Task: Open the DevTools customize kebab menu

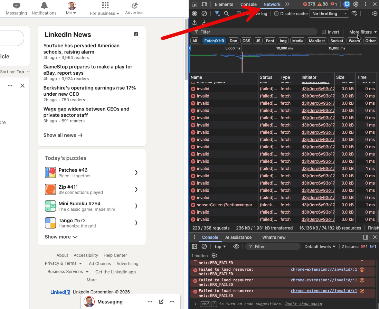Action: [x=365, y=4]
